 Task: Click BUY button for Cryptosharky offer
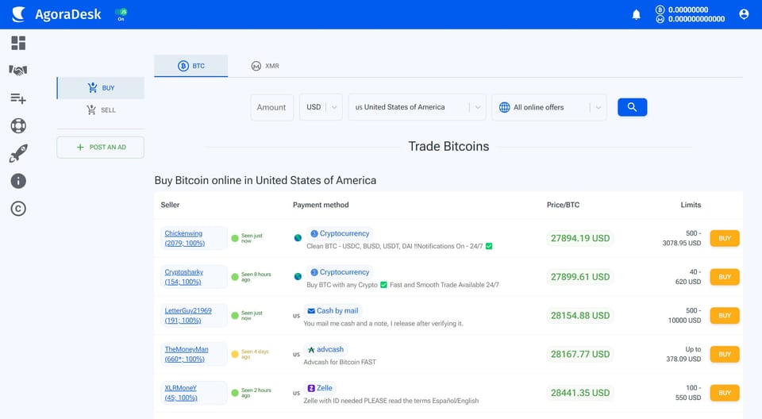(x=725, y=277)
